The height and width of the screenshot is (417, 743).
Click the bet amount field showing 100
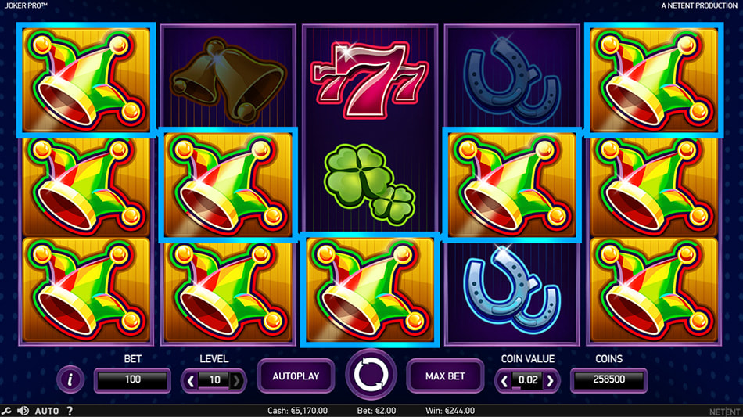pos(133,379)
